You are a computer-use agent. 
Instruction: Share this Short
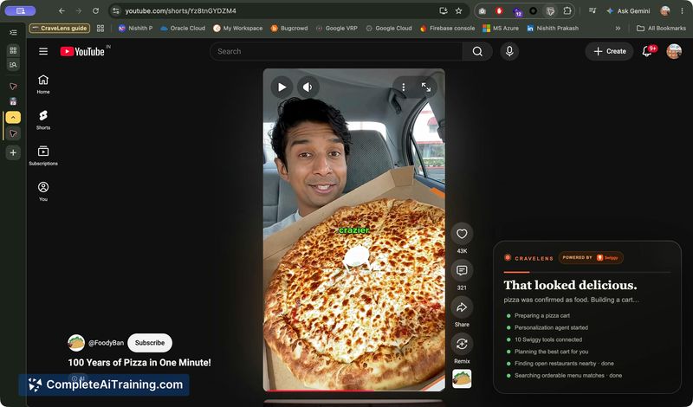pyautogui.click(x=462, y=307)
